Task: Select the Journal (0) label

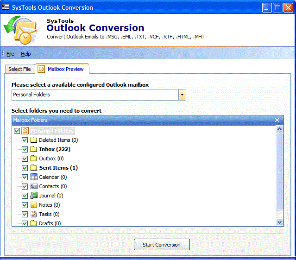Action: (51, 196)
